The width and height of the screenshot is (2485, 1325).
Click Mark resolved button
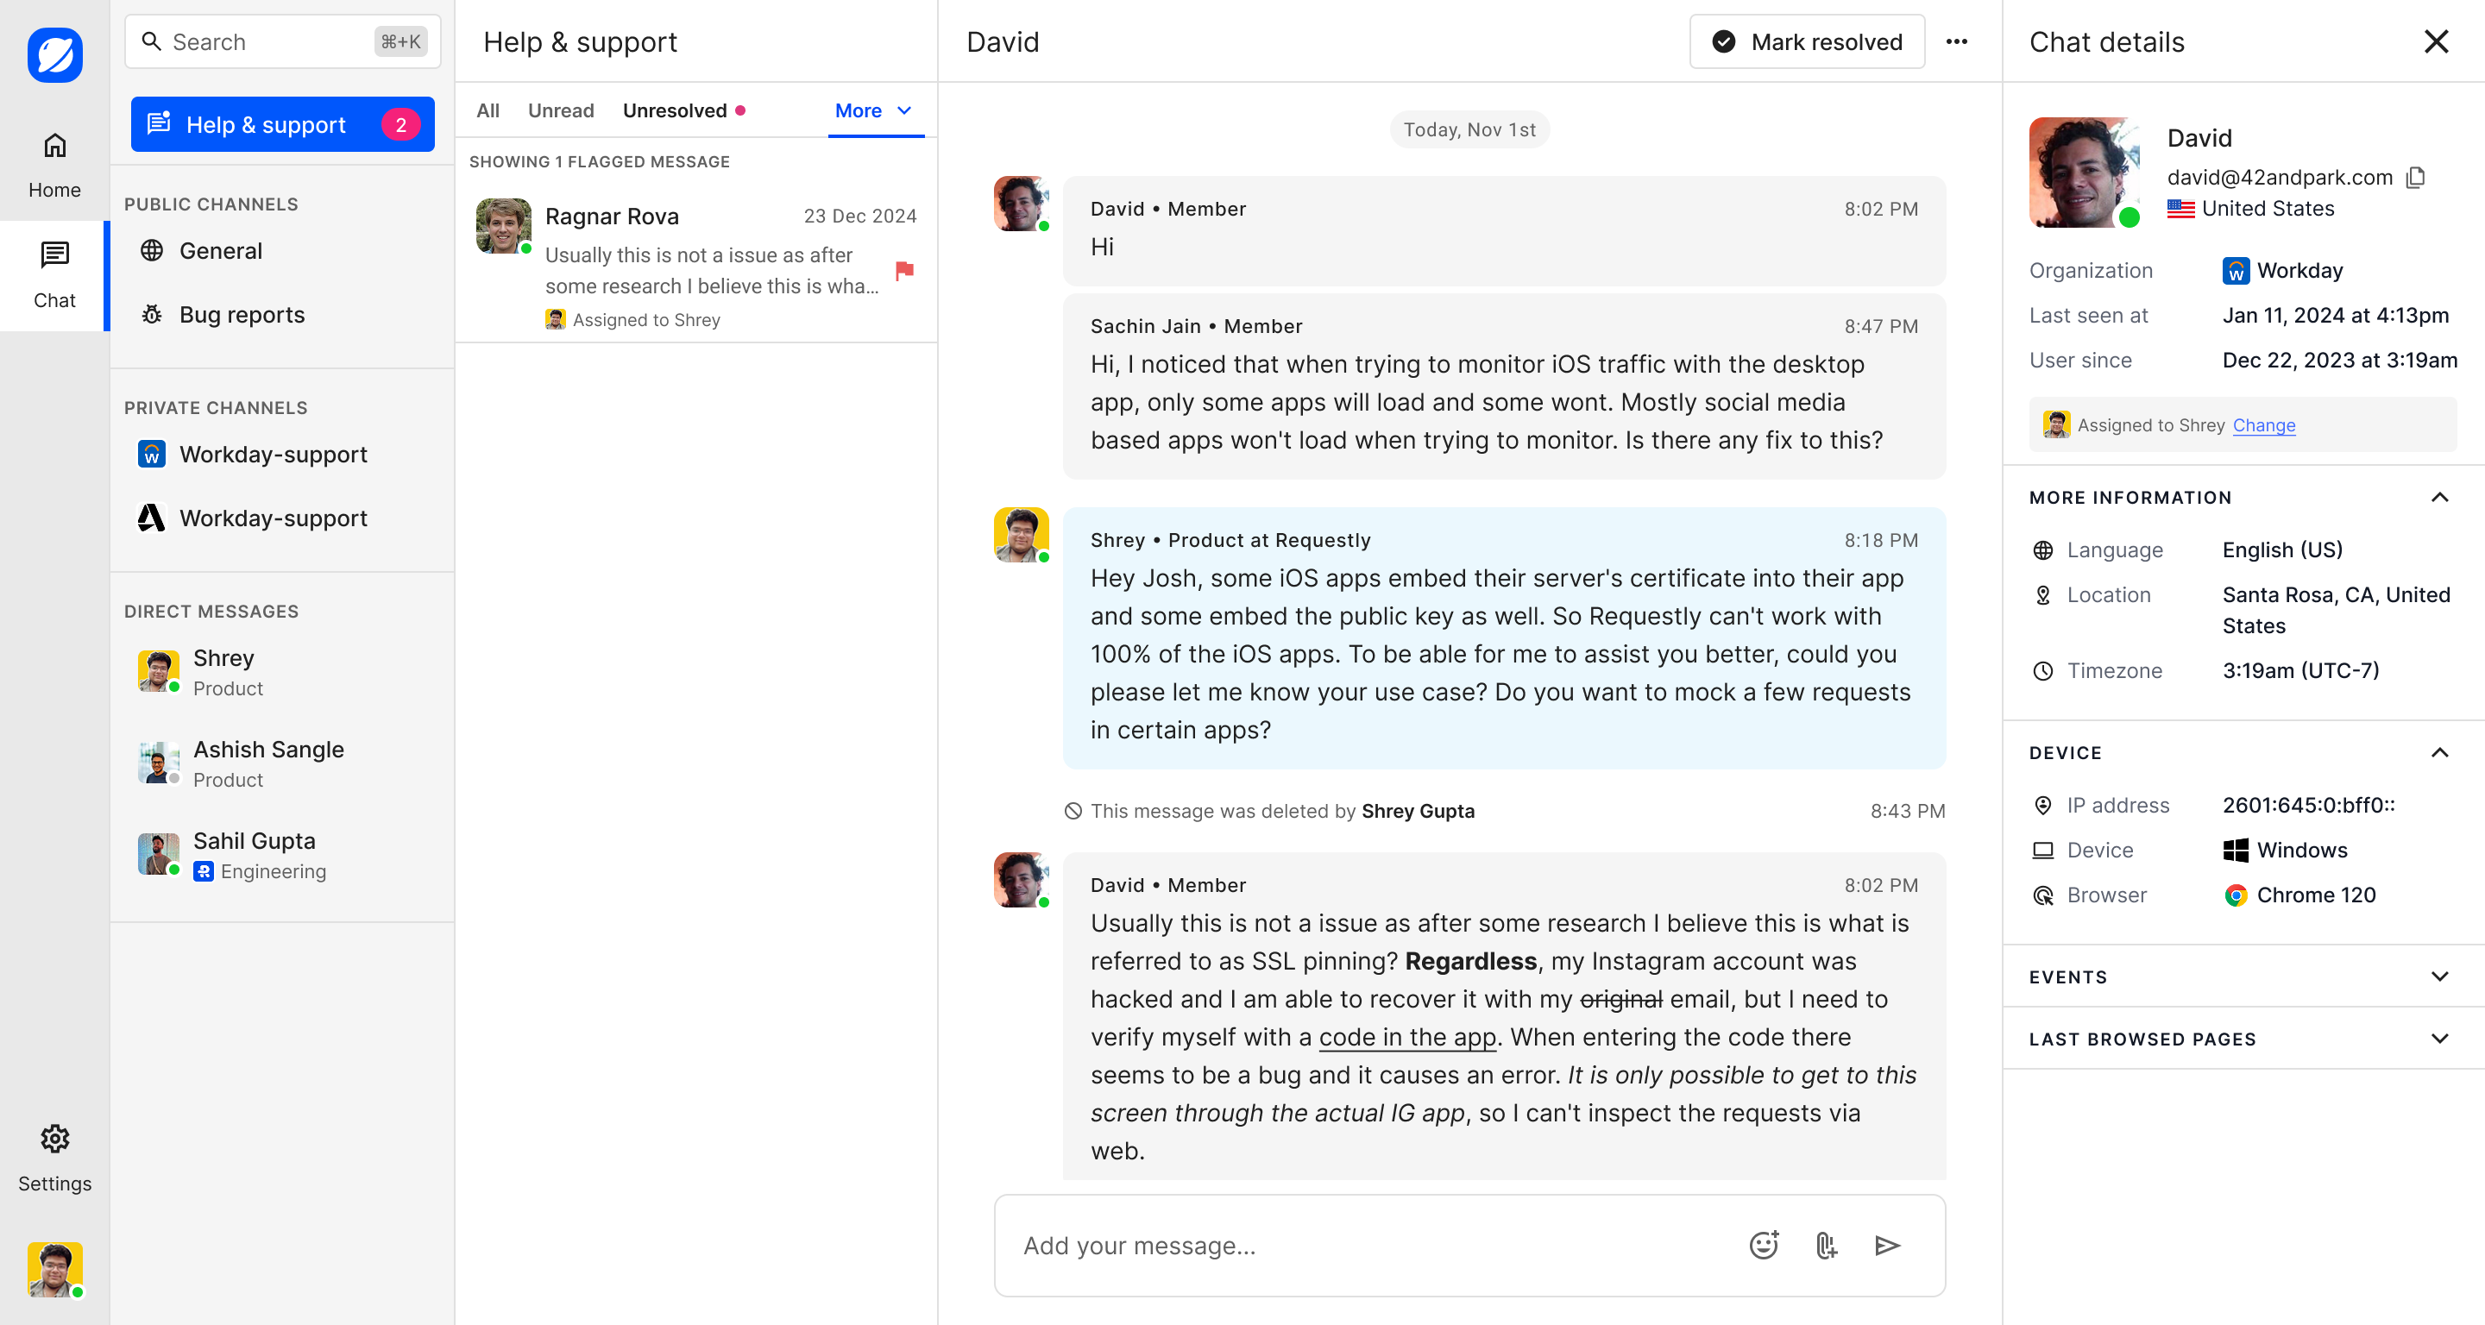[1807, 41]
